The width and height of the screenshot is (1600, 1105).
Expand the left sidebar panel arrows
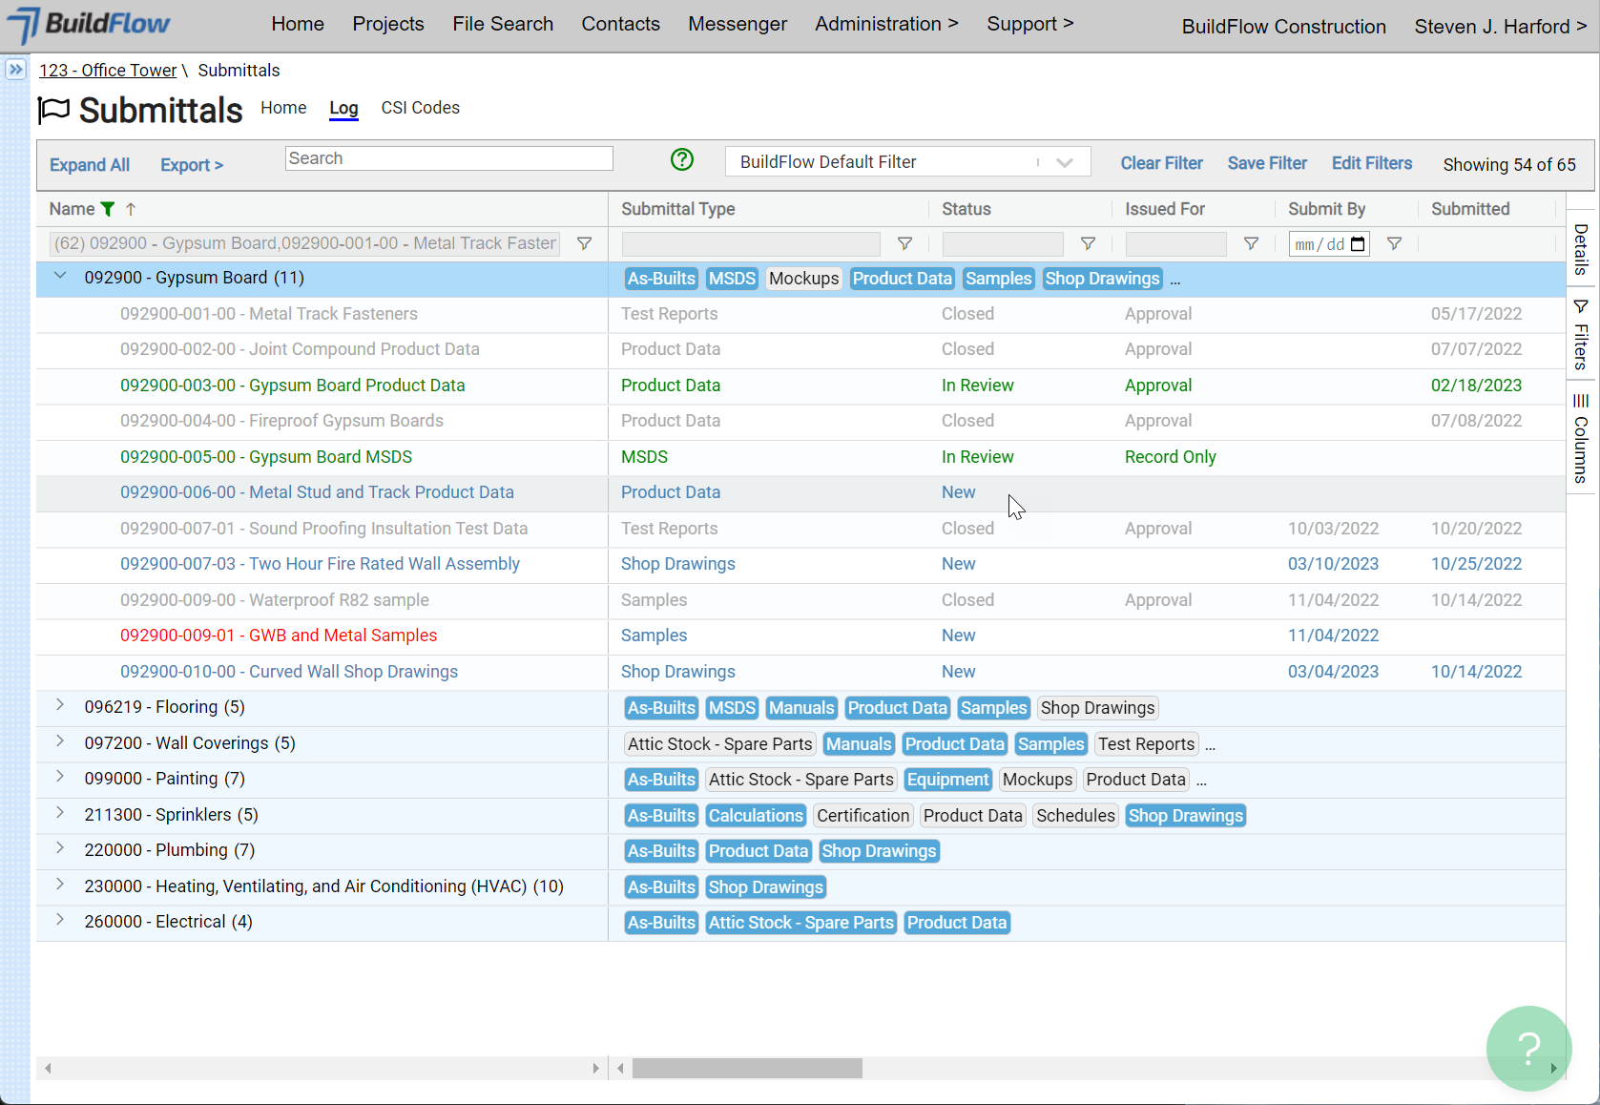15,70
